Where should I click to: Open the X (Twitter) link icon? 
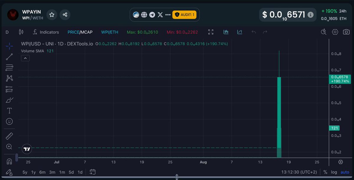(160, 14)
